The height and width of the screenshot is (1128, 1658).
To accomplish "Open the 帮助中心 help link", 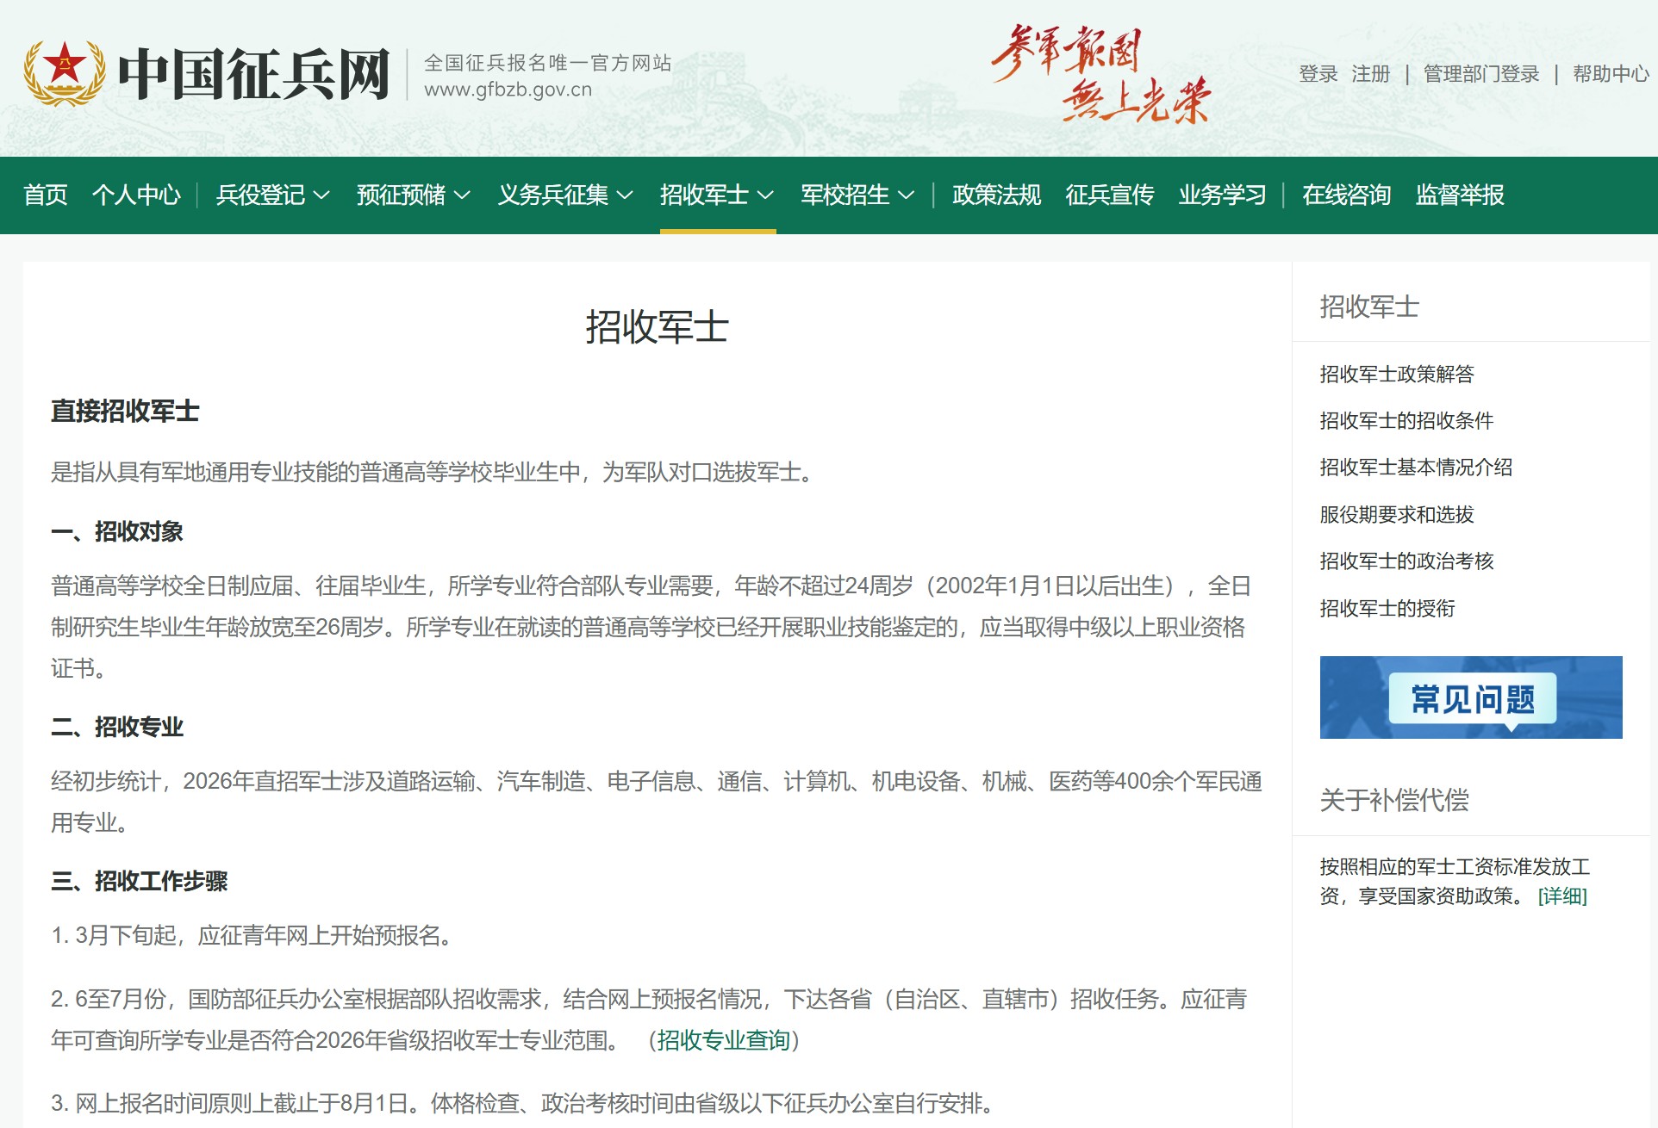I will tap(1610, 74).
